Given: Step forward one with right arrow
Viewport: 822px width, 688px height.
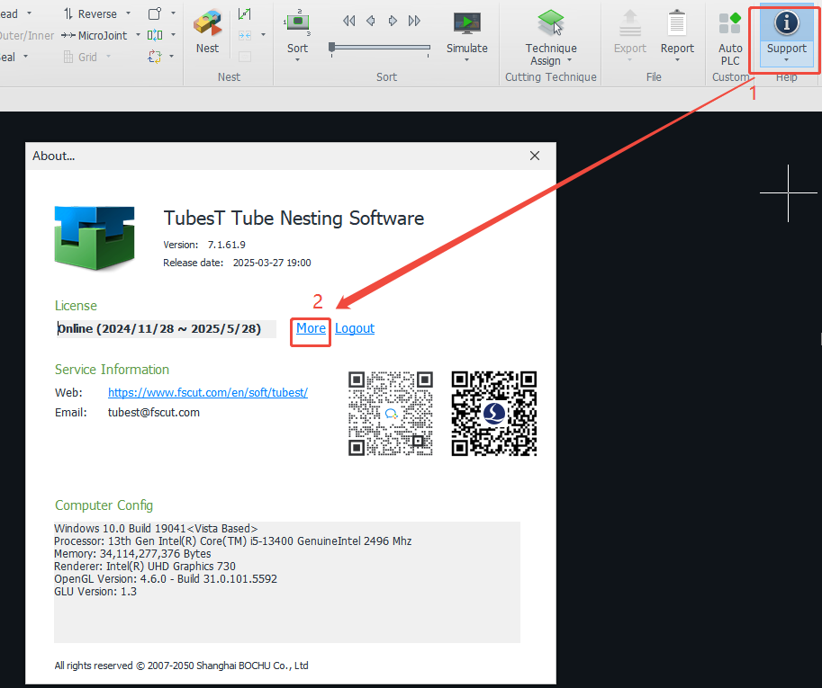Looking at the screenshot, I should [x=393, y=21].
